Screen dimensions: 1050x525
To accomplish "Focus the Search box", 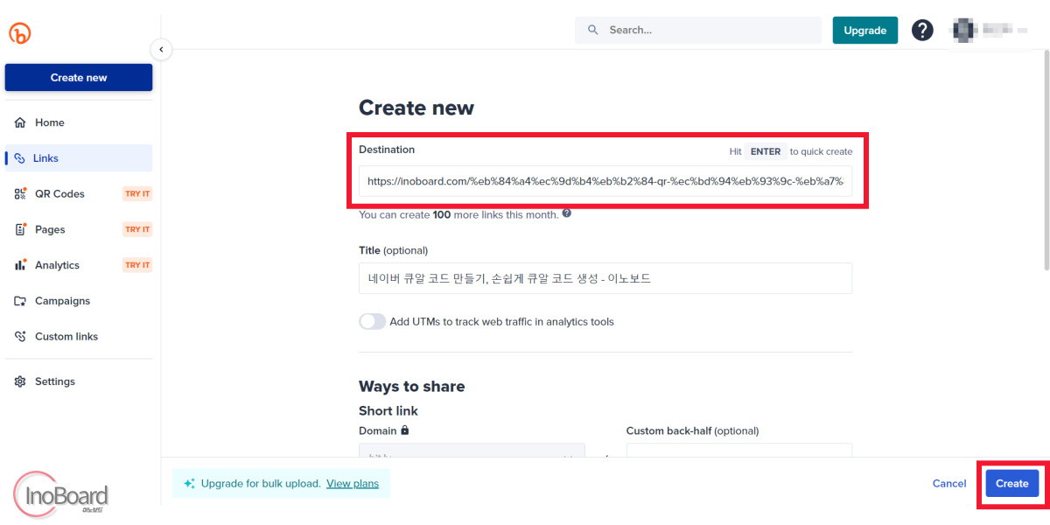I will pyautogui.click(x=698, y=30).
